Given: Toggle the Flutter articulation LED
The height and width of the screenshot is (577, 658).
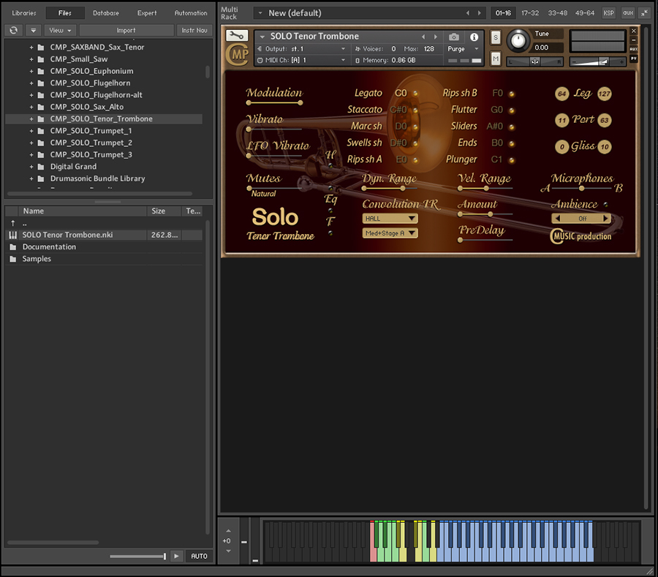Looking at the screenshot, I should (x=512, y=110).
